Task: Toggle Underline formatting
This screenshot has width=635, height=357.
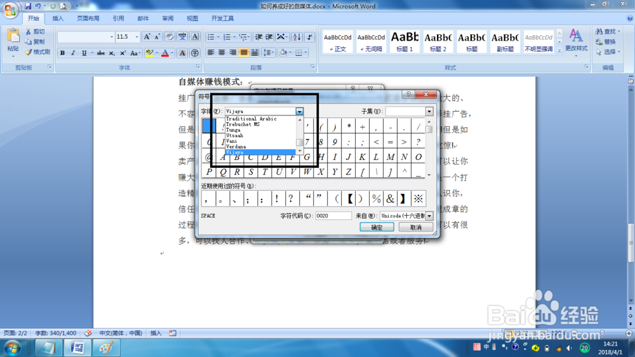Action: click(x=84, y=53)
